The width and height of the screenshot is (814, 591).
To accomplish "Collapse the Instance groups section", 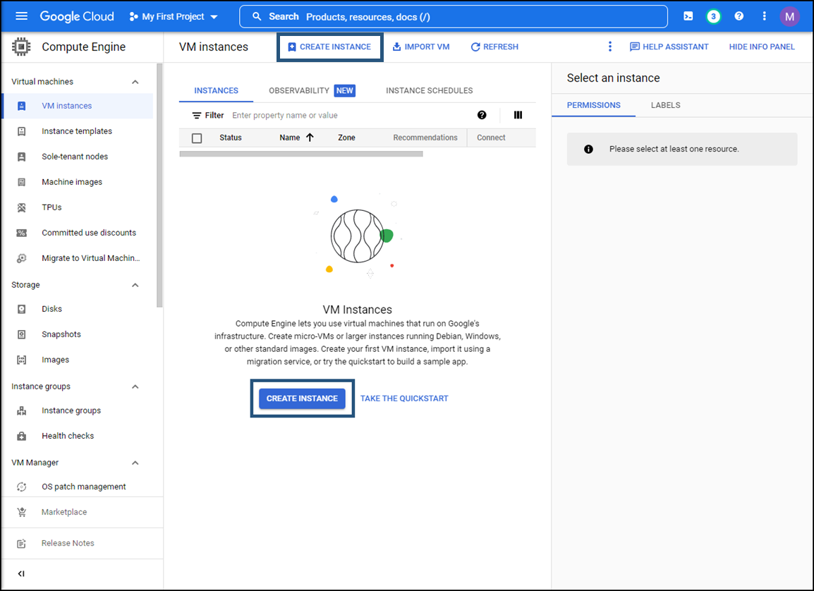I will 135,387.
